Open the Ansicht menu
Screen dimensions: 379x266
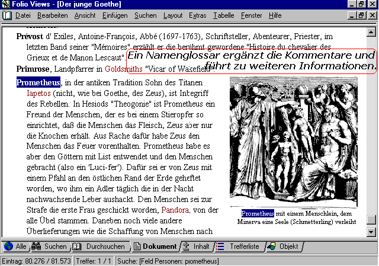[x=85, y=16]
